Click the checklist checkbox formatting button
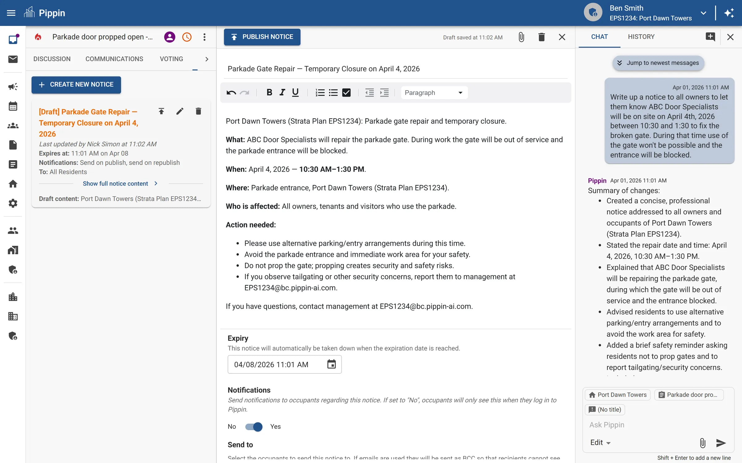 tap(346, 93)
